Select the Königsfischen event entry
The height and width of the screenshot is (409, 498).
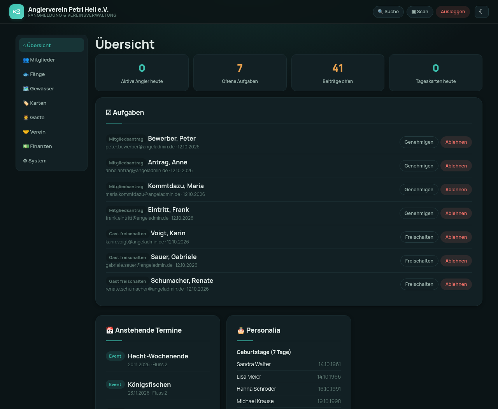(158, 388)
